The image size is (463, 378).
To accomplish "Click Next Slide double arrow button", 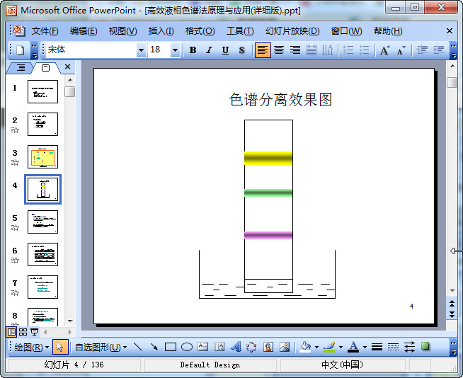I will coord(452,314).
